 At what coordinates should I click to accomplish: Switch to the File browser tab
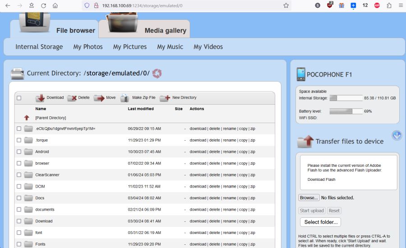(x=76, y=31)
